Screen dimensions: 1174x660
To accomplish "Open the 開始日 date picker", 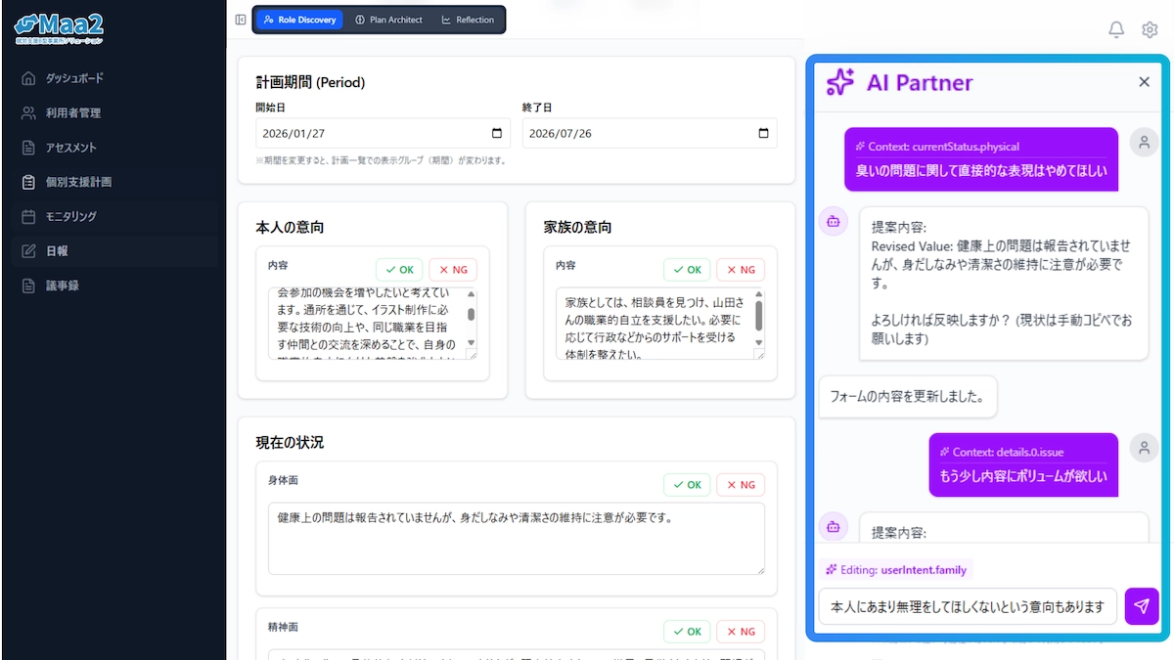I will [x=497, y=132].
